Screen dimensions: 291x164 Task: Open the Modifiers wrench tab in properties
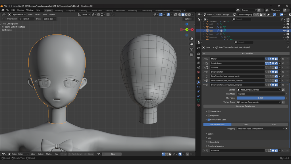click(x=198, y=82)
